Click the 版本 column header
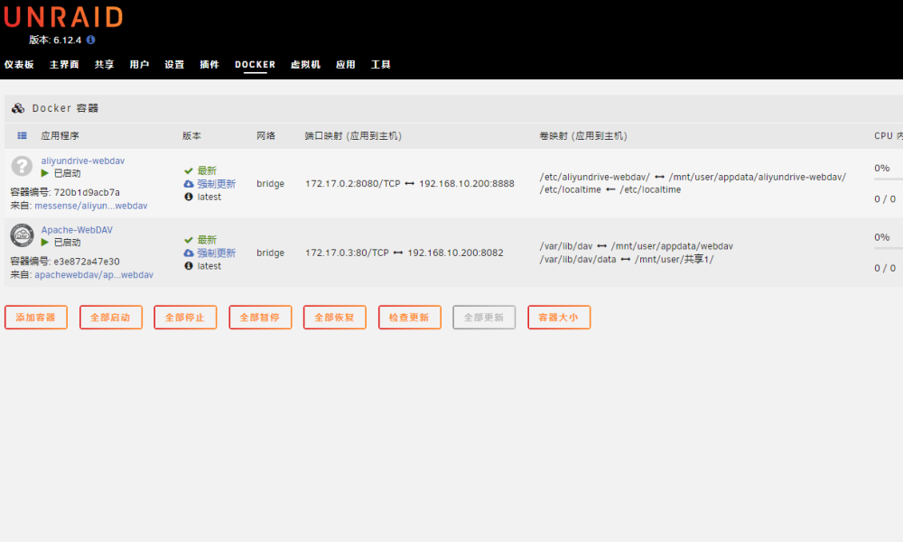Screen dimensions: 903x542 coord(191,136)
